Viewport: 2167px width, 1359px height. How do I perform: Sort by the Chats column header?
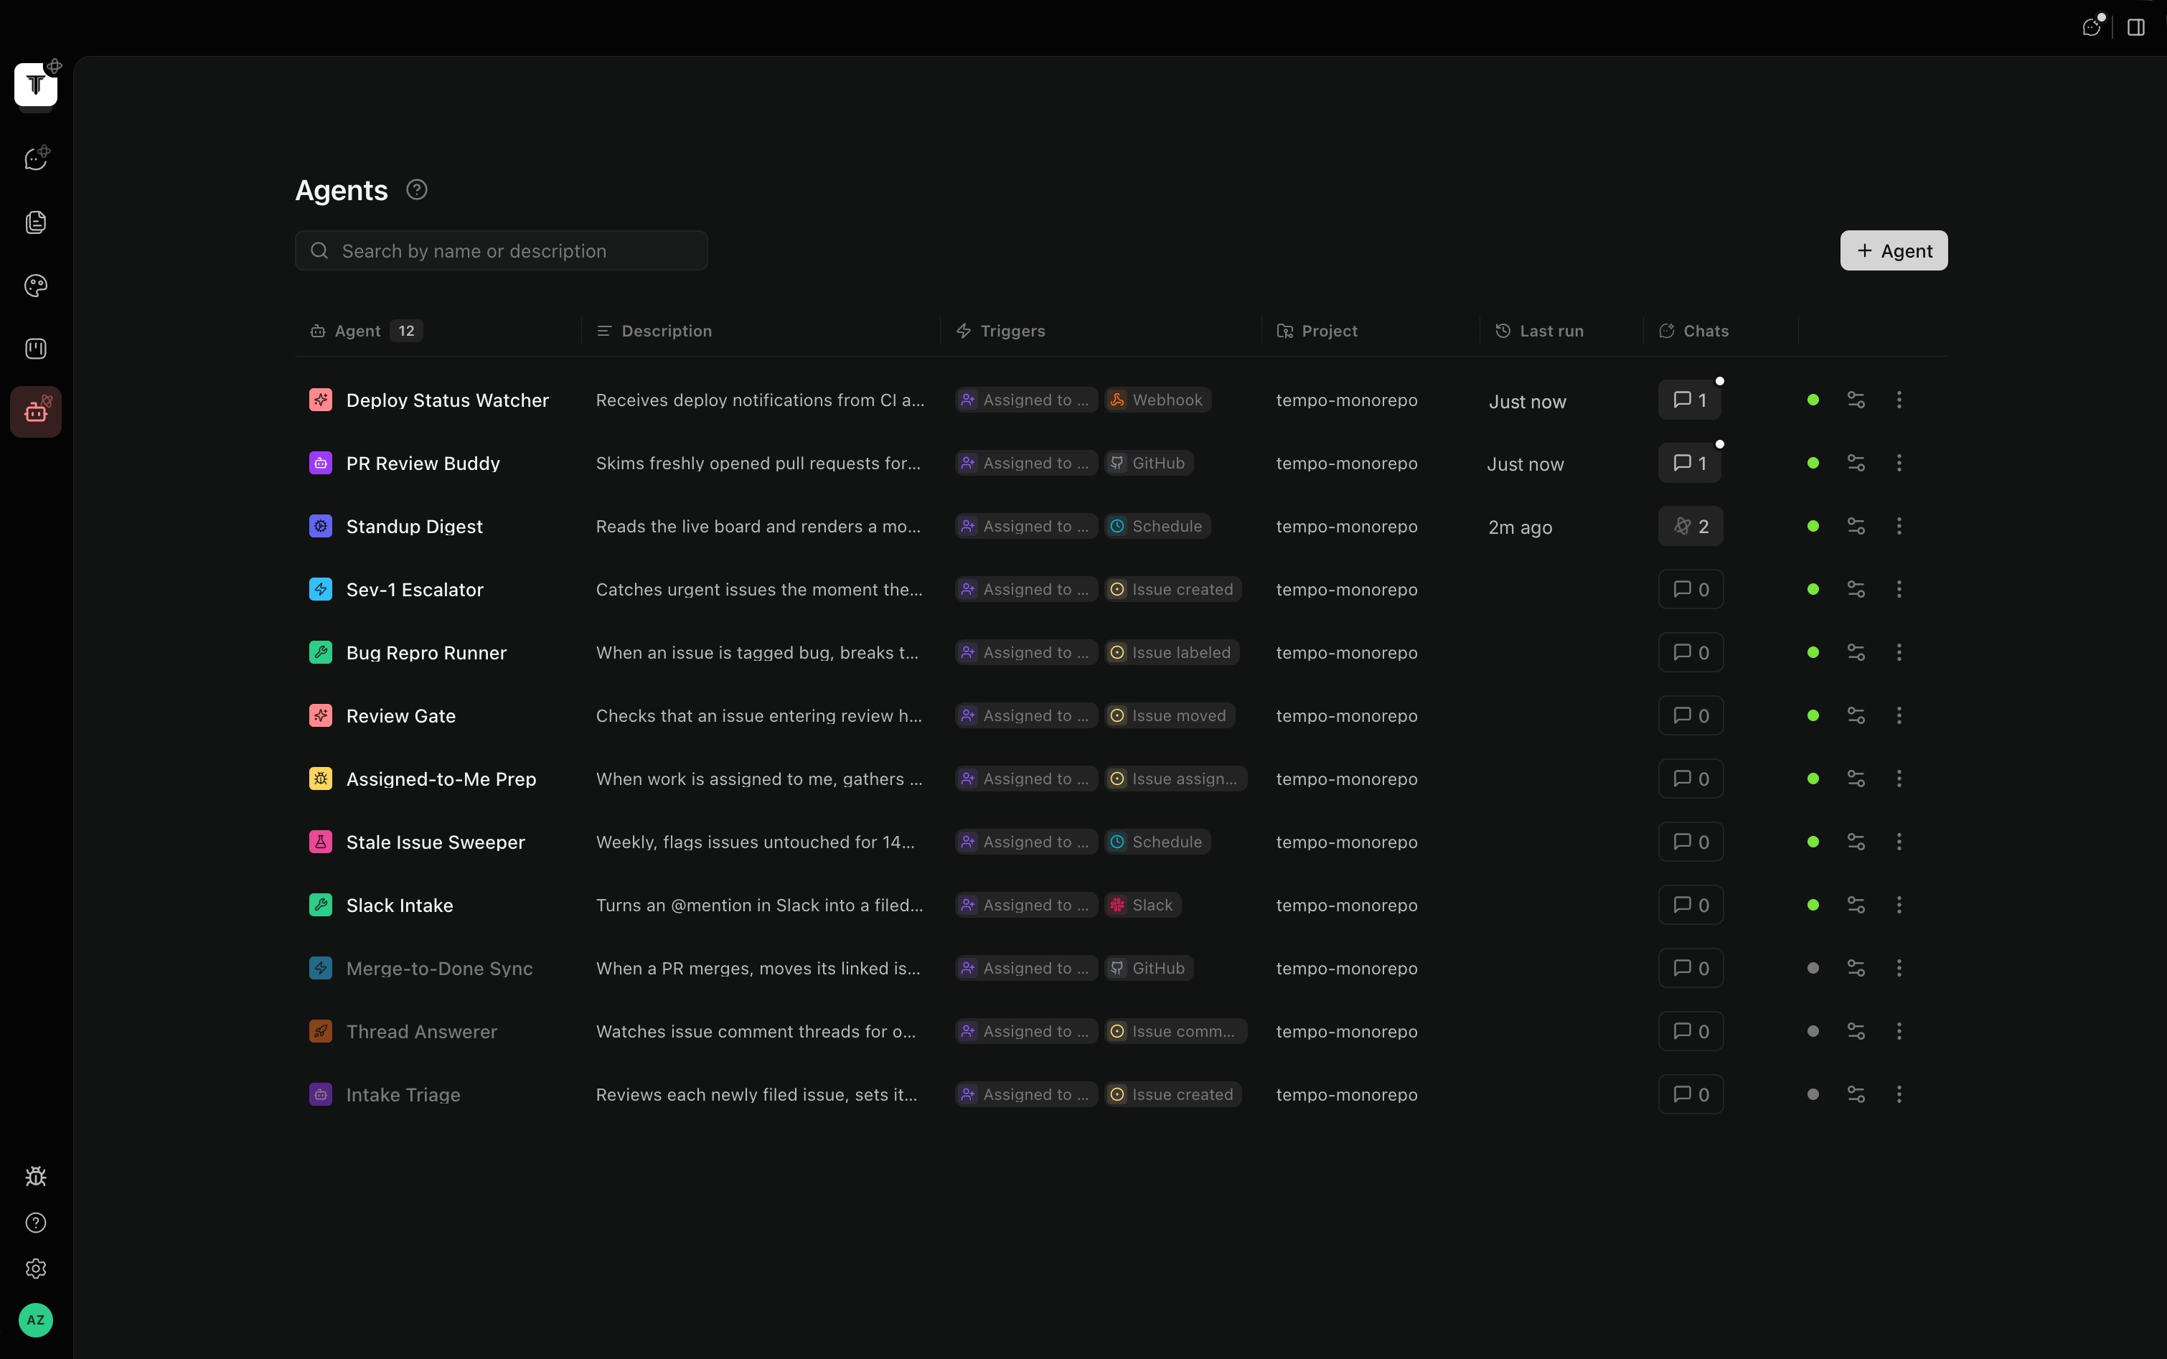tap(1693, 331)
